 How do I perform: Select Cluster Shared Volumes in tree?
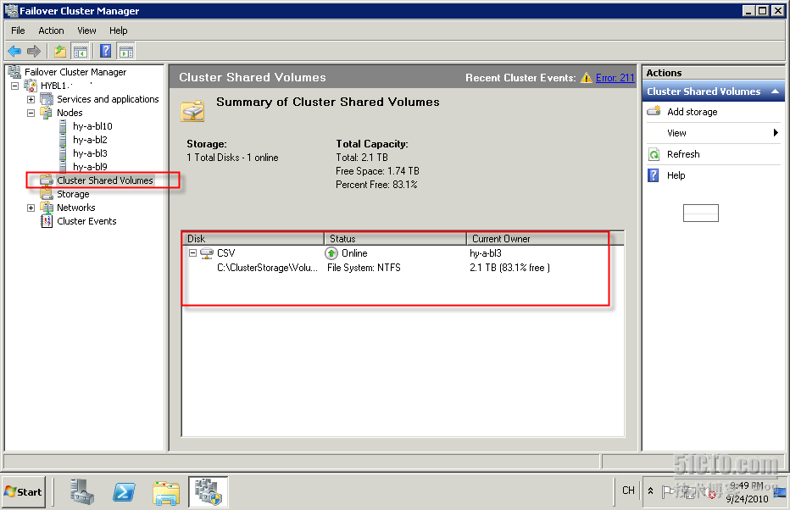click(x=105, y=180)
